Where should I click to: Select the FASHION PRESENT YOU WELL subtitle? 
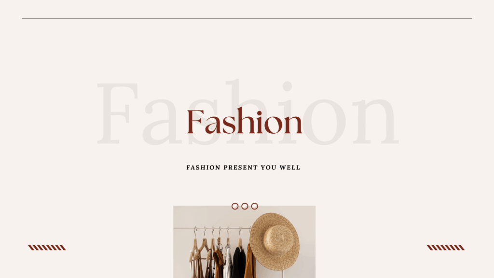click(243, 167)
